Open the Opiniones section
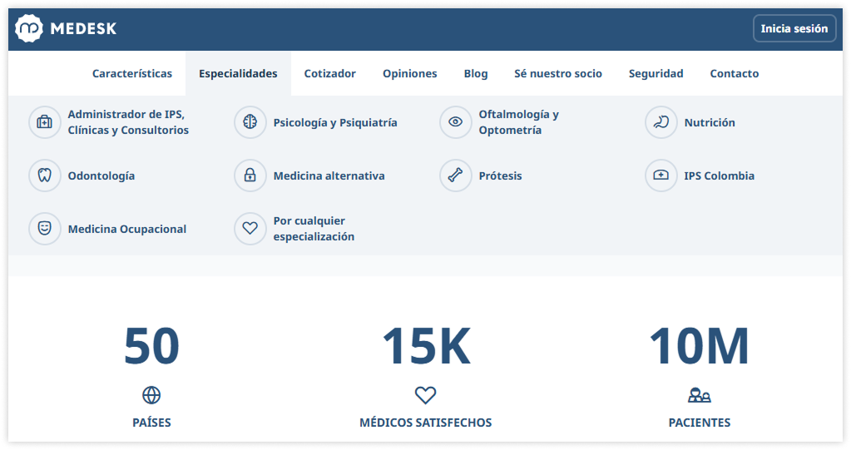851x450 pixels. (x=410, y=74)
